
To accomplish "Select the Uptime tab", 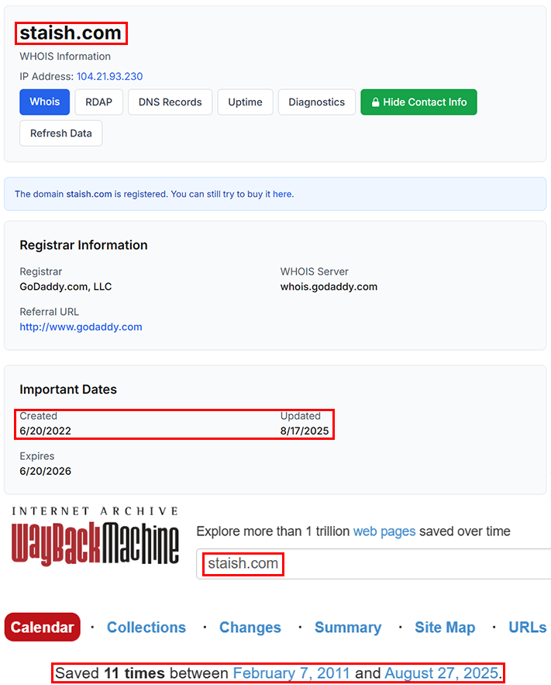I will (x=245, y=102).
